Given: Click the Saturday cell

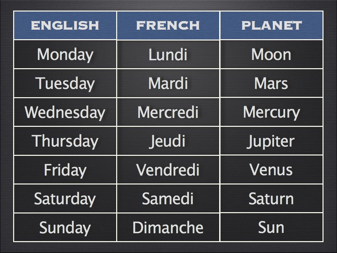Looking at the screenshot, I should pyautogui.click(x=65, y=198).
